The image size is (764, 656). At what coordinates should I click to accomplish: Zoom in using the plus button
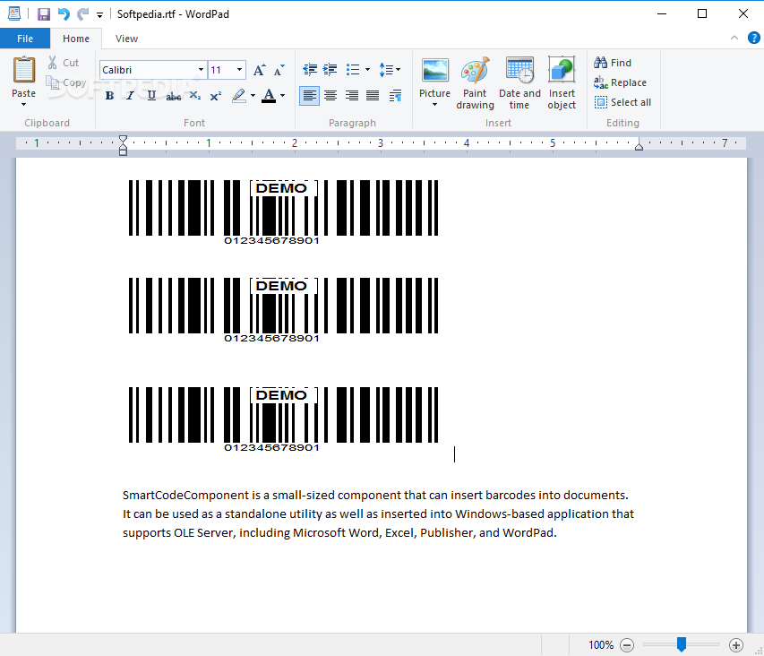(x=735, y=645)
